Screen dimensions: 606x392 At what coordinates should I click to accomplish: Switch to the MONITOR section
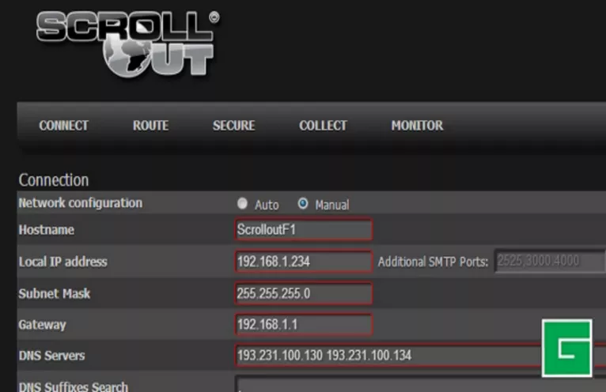[x=417, y=126]
